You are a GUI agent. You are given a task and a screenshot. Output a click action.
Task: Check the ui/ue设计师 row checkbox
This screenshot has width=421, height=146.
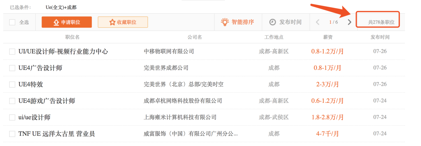click(12, 117)
